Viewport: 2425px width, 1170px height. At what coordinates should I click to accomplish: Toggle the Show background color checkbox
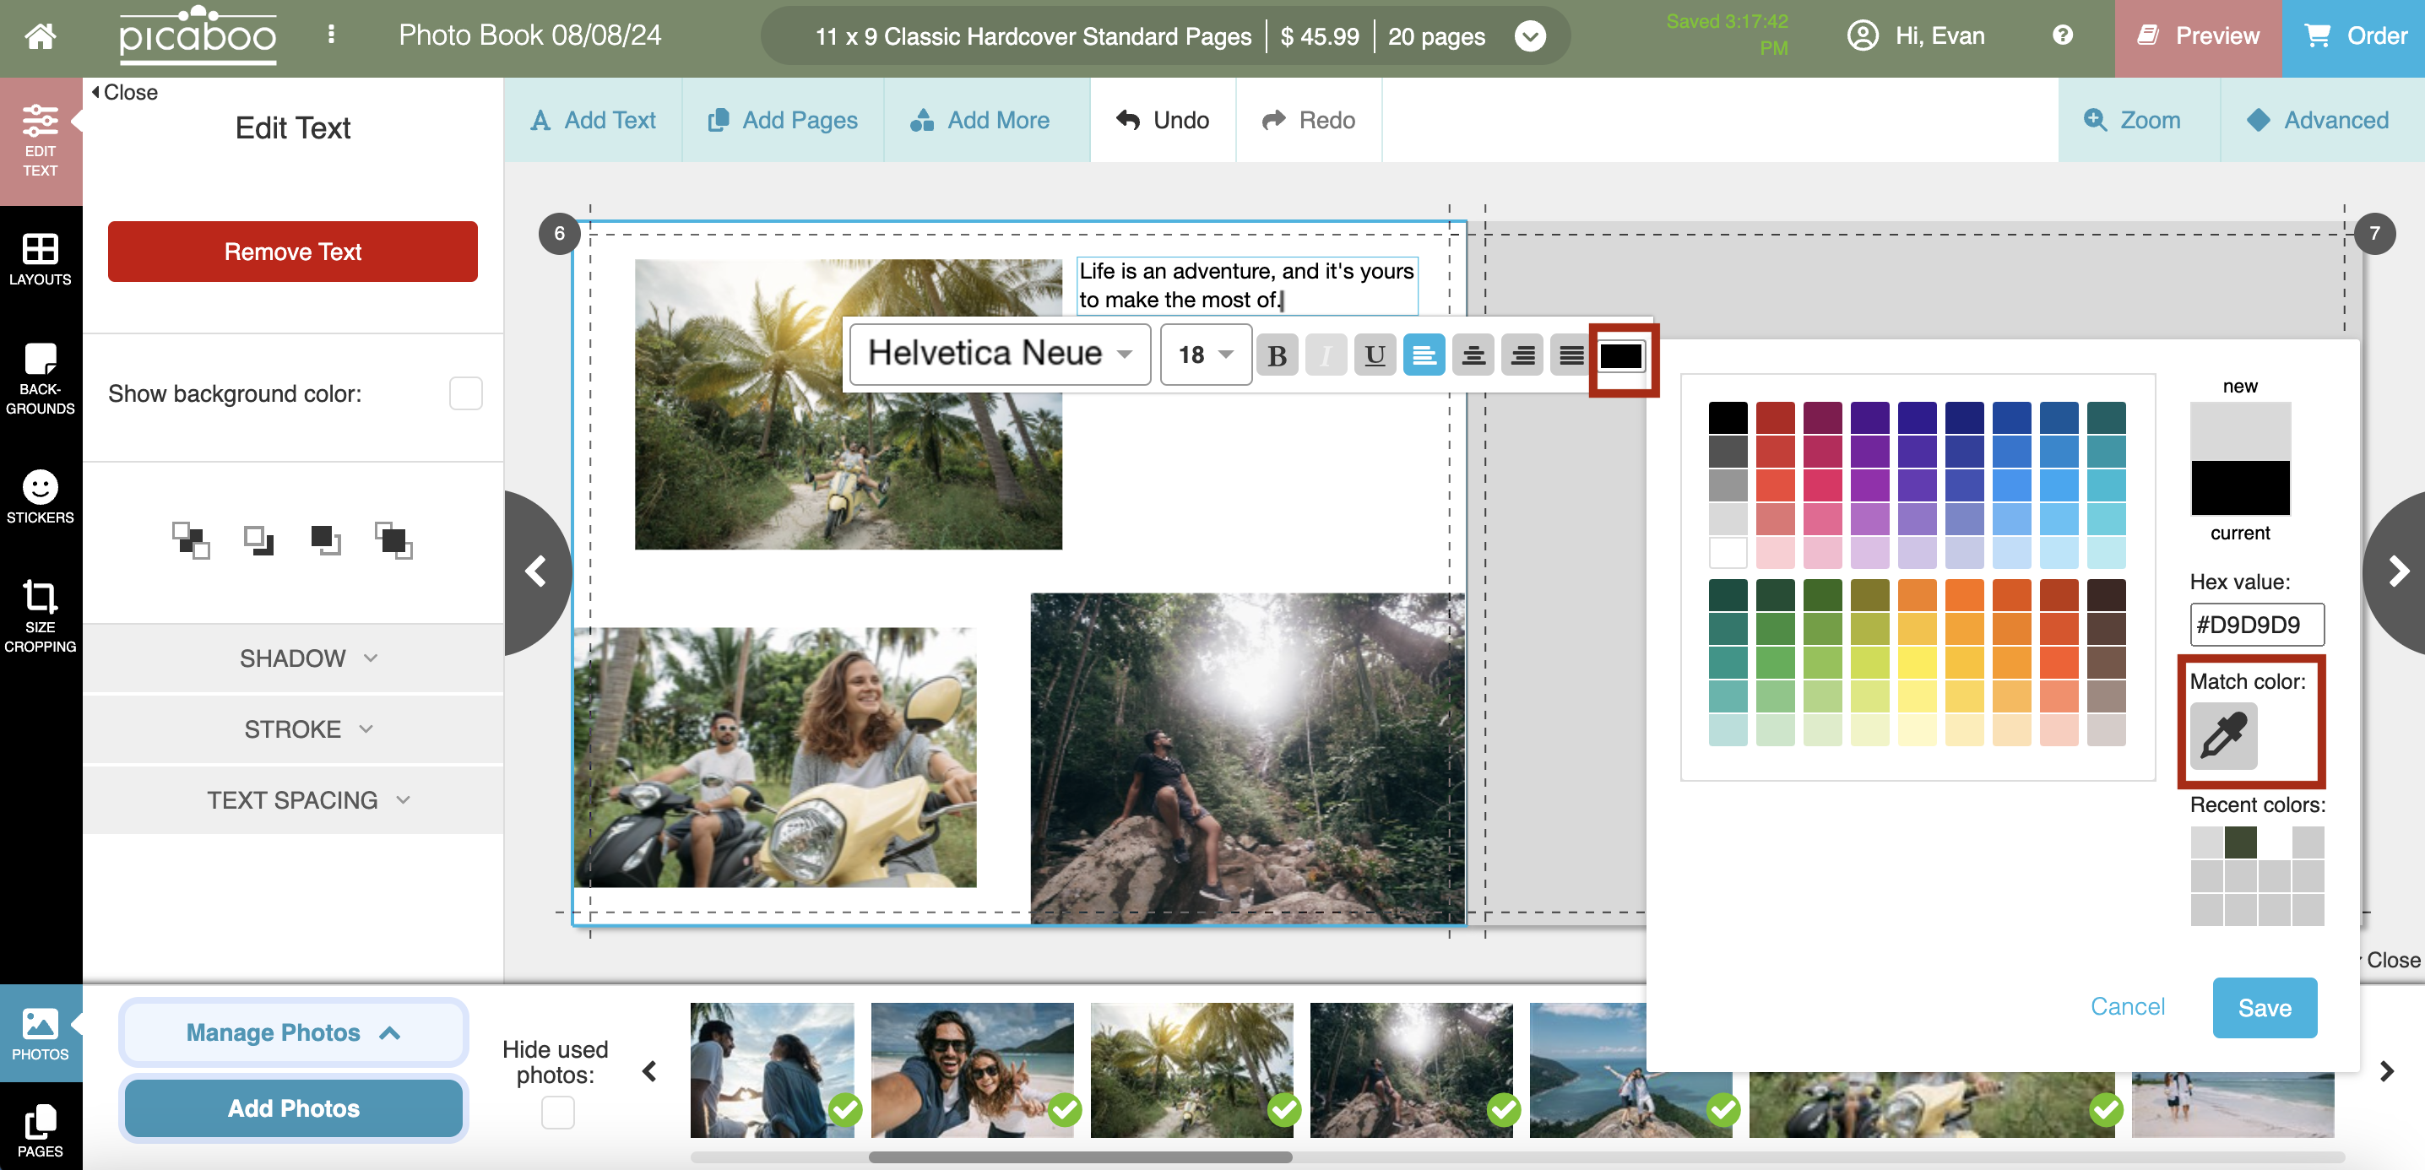[465, 393]
